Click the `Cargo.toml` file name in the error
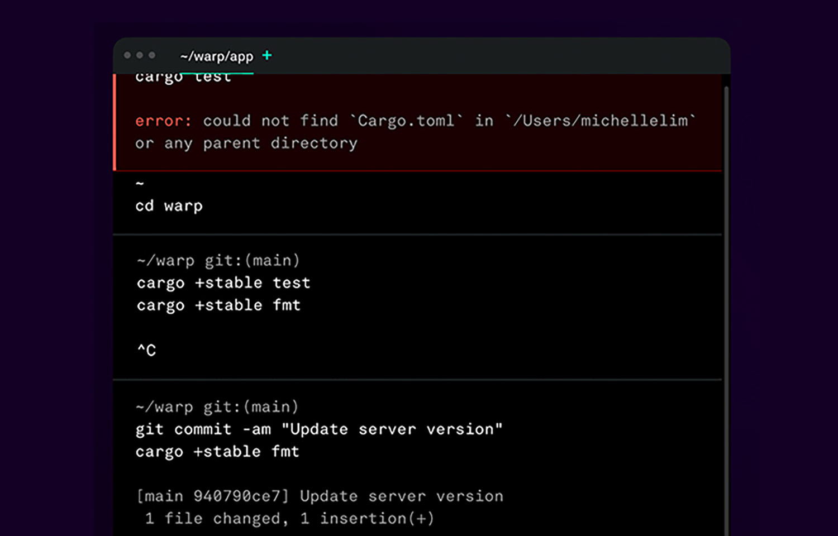Screen dimensions: 838x536 click(406, 121)
